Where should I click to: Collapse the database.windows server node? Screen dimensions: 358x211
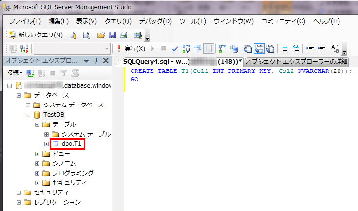tap(9, 86)
